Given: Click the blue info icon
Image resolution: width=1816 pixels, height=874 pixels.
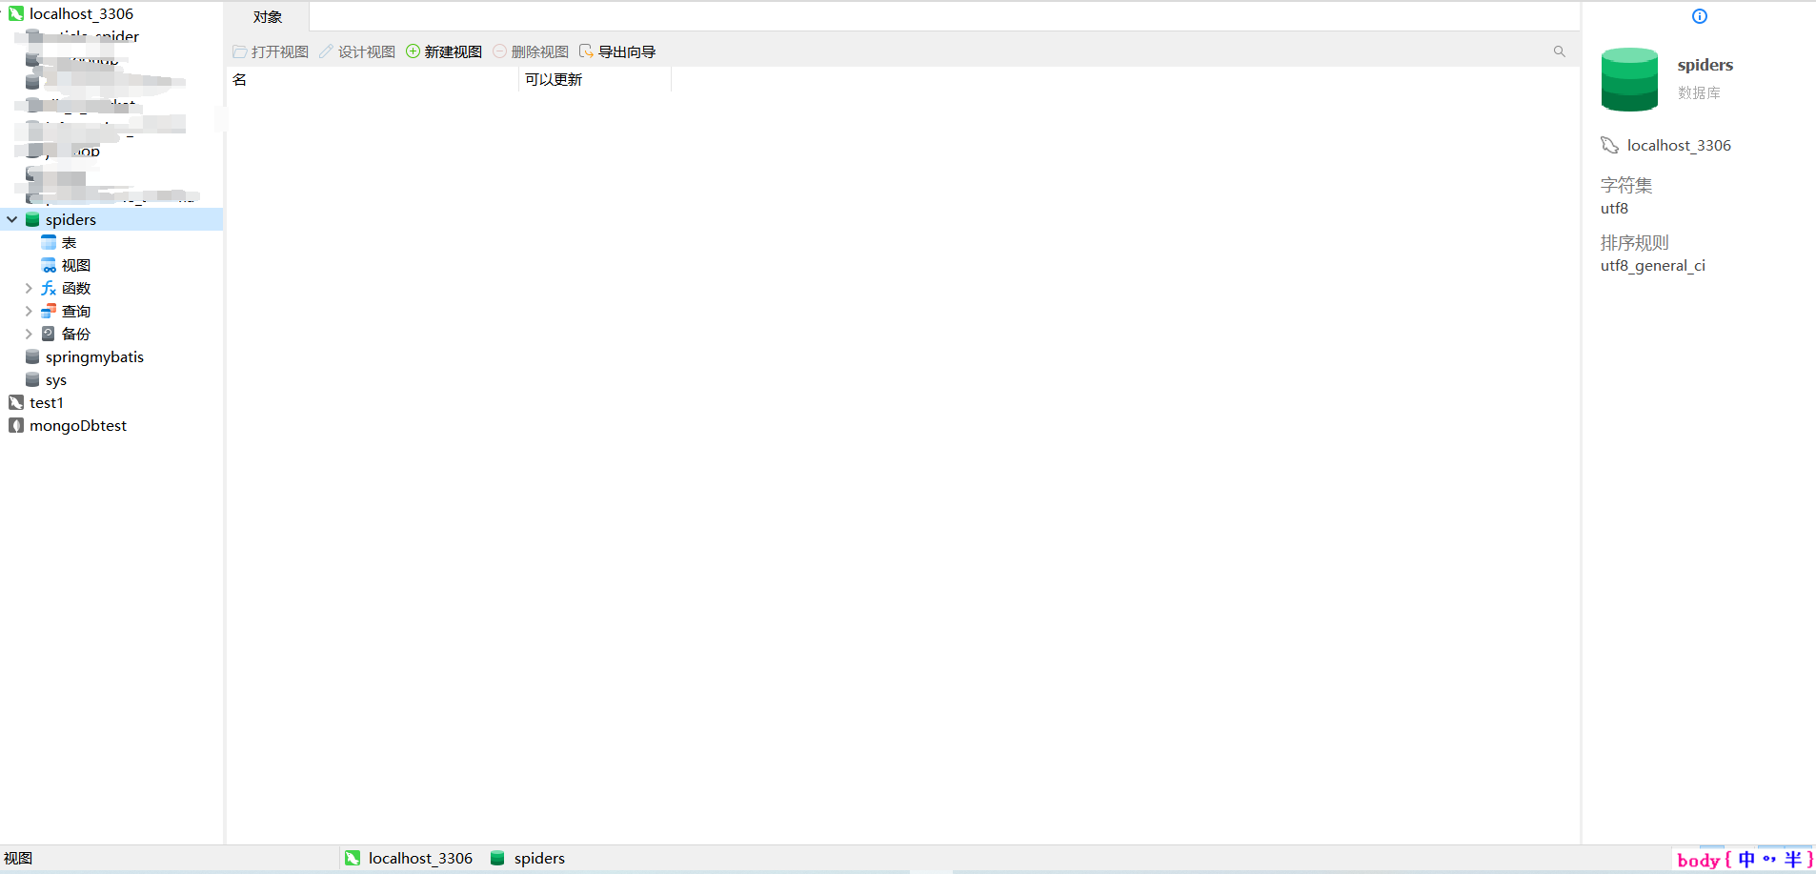Looking at the screenshot, I should point(1700,16).
